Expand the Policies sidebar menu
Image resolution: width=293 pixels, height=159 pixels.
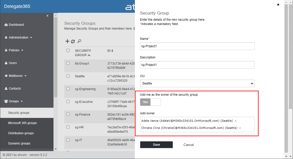14,50
